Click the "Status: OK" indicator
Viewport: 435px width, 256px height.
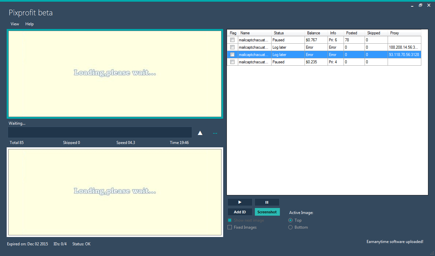(81, 244)
